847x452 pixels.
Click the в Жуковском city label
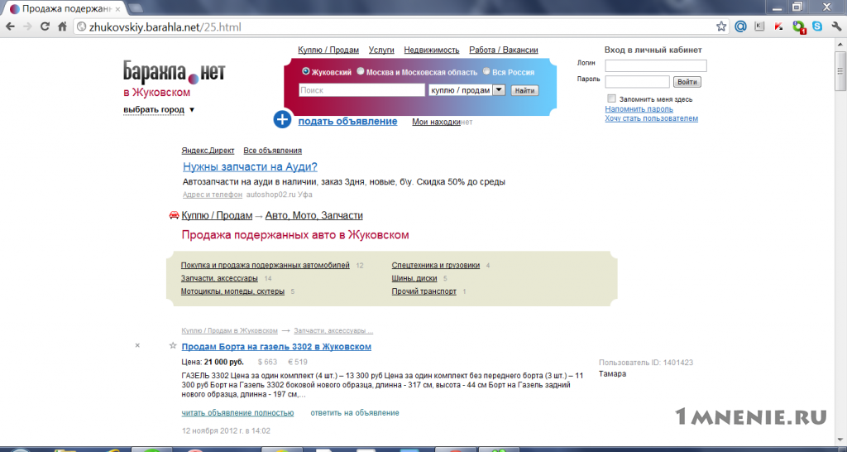coord(156,93)
